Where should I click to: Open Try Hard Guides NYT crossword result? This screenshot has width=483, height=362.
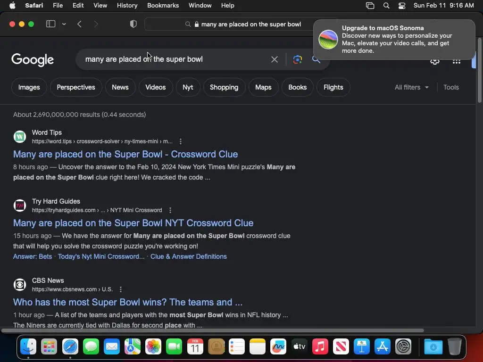133,223
